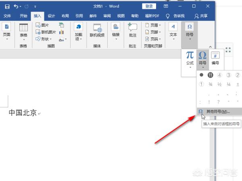
Task: Insert the ¼ fraction symbol
Action: tap(228, 84)
